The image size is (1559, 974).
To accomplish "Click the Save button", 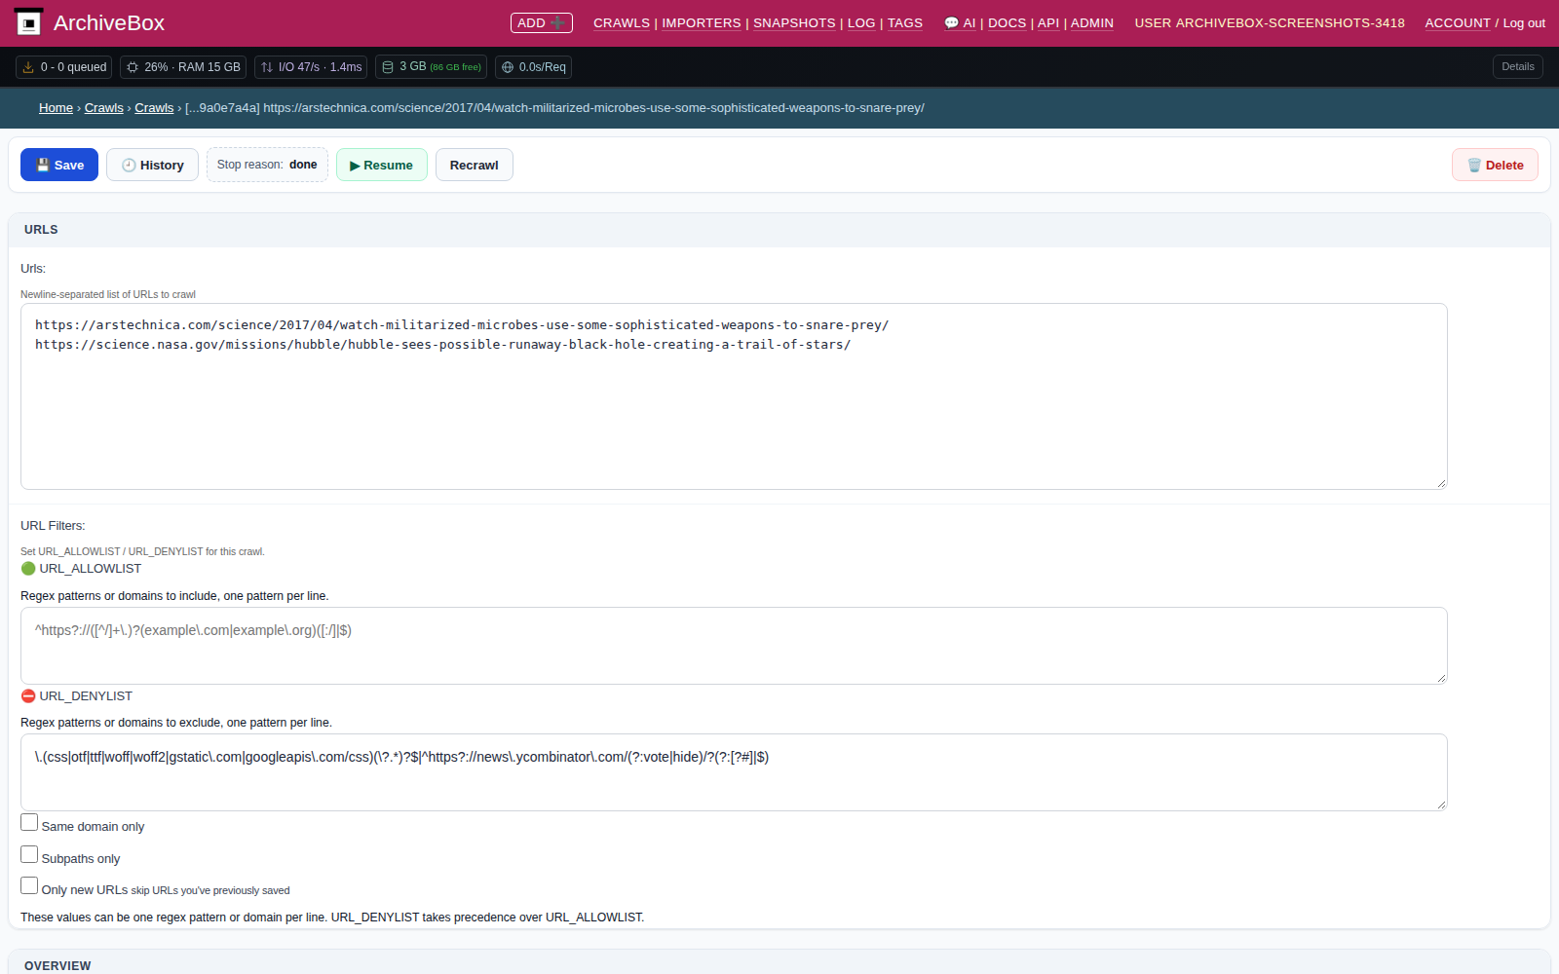I will (x=59, y=165).
